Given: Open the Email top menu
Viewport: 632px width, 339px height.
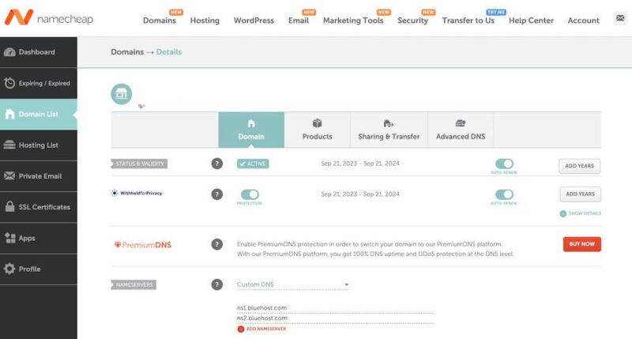Looking at the screenshot, I should tap(299, 21).
